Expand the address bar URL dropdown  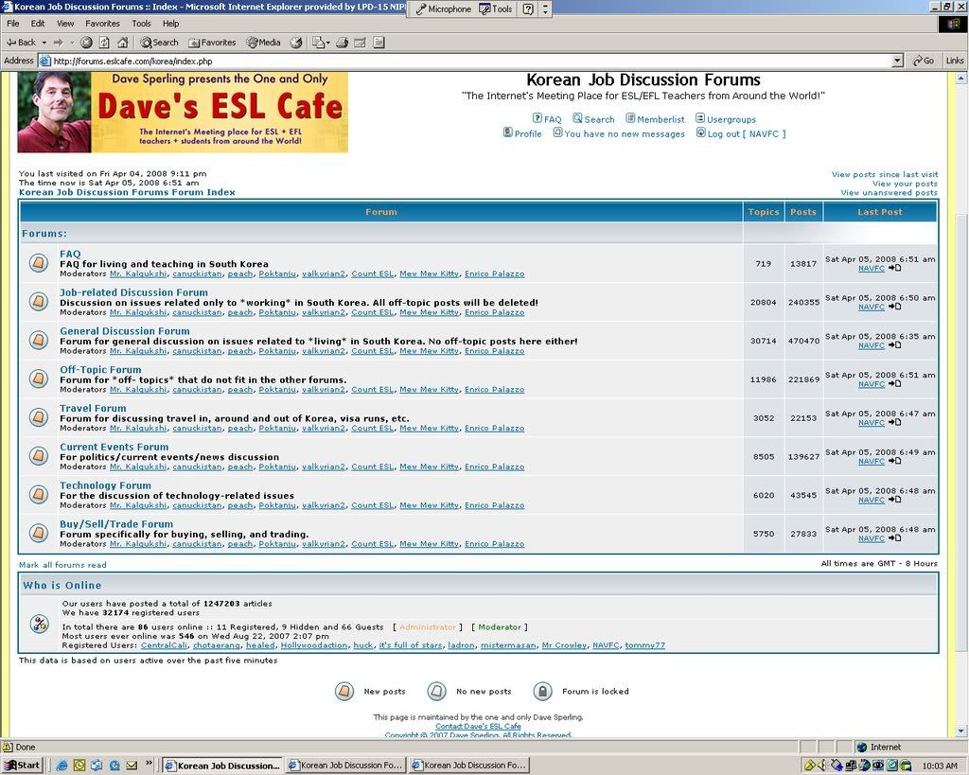[x=897, y=61]
